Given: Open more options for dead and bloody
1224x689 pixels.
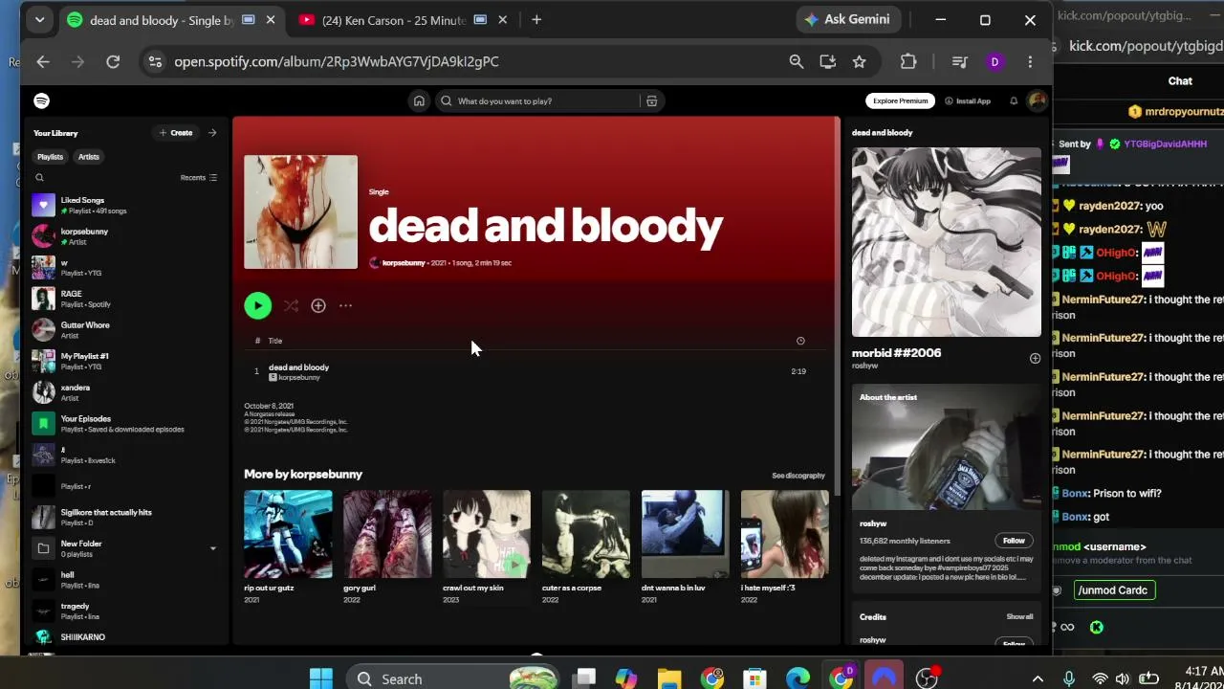Looking at the screenshot, I should [x=345, y=305].
